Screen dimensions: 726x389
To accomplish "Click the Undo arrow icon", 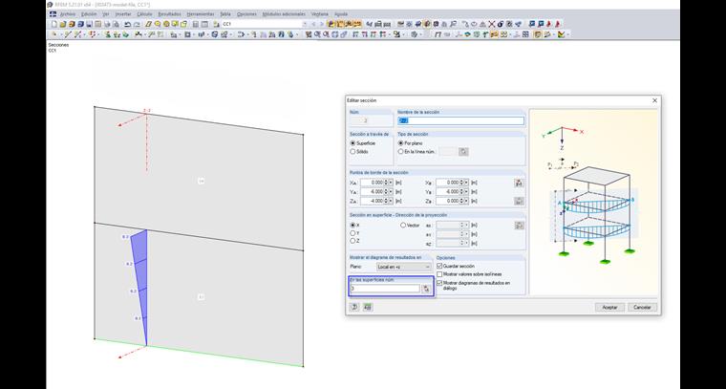I will [x=127, y=24].
